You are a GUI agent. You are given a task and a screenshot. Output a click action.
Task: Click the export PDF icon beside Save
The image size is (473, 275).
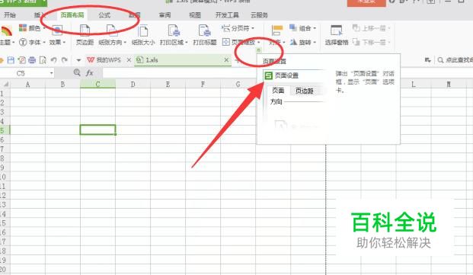22,60
